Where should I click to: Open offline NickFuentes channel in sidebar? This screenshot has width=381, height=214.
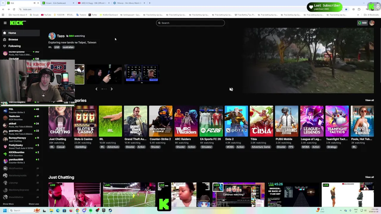pyautogui.click(x=20, y=168)
